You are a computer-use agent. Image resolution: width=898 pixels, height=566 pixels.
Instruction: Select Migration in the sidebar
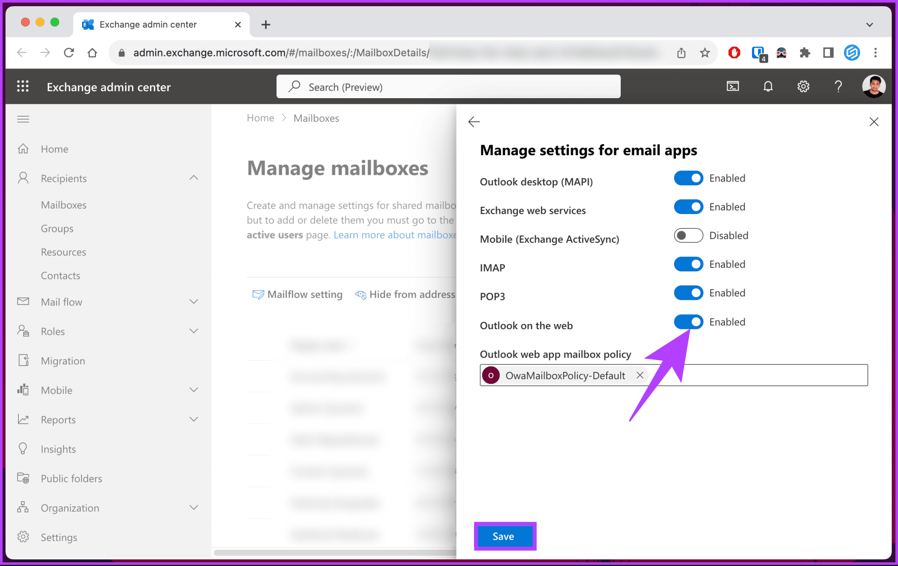63,360
